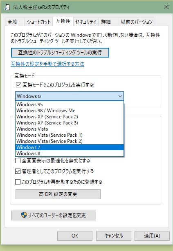Viewport: 173px width, 251px height.
Task: Pick Windows Vista (Service Pack 2) entry
Action: [70, 141]
